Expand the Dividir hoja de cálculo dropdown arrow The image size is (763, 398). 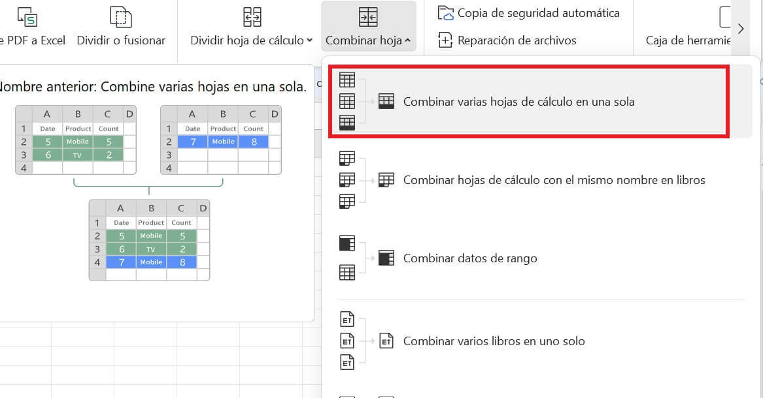click(309, 40)
